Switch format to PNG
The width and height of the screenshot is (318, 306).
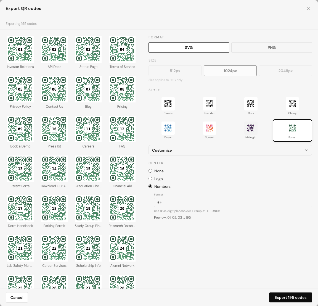click(x=272, y=48)
